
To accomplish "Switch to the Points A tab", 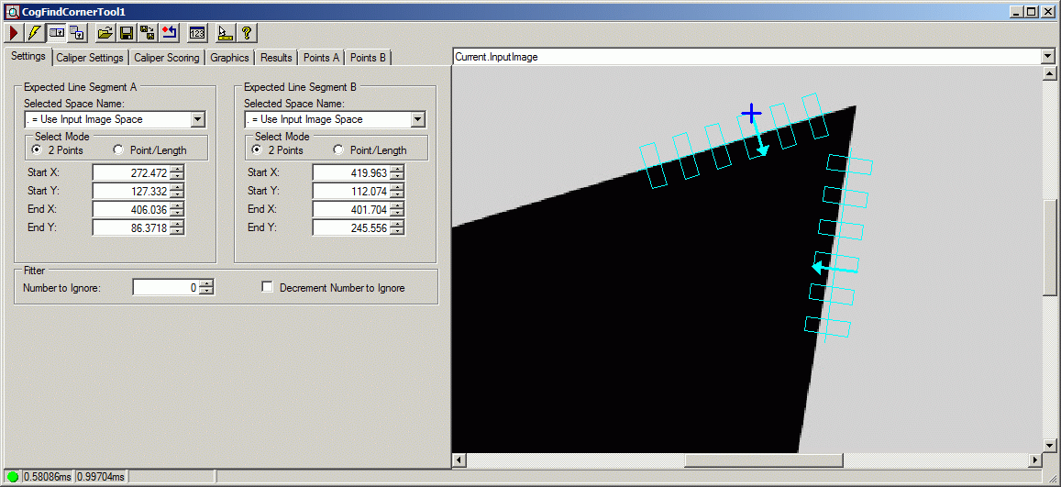I will pyautogui.click(x=321, y=58).
